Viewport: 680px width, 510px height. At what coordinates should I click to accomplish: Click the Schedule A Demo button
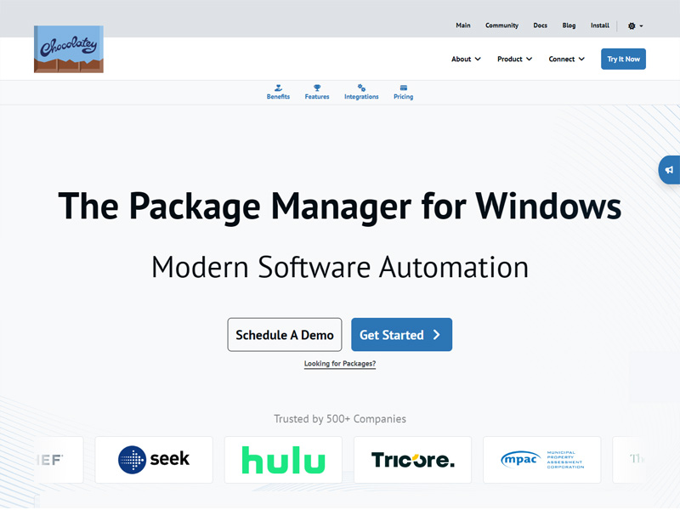click(x=285, y=335)
